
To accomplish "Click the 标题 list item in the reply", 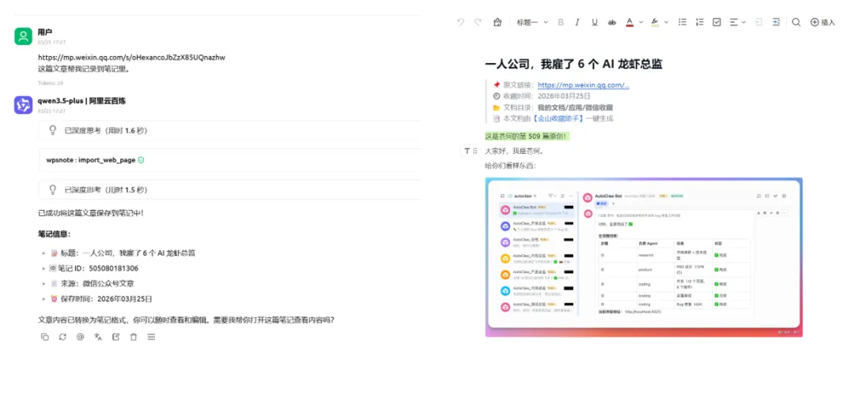I will click(x=123, y=253).
